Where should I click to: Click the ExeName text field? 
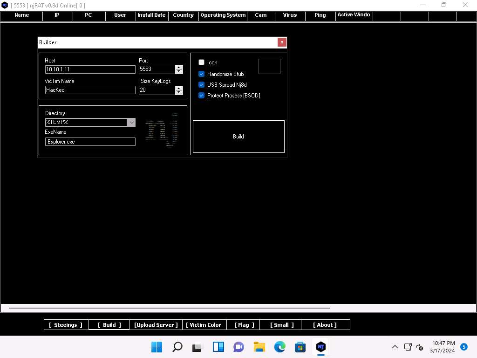[x=90, y=142]
